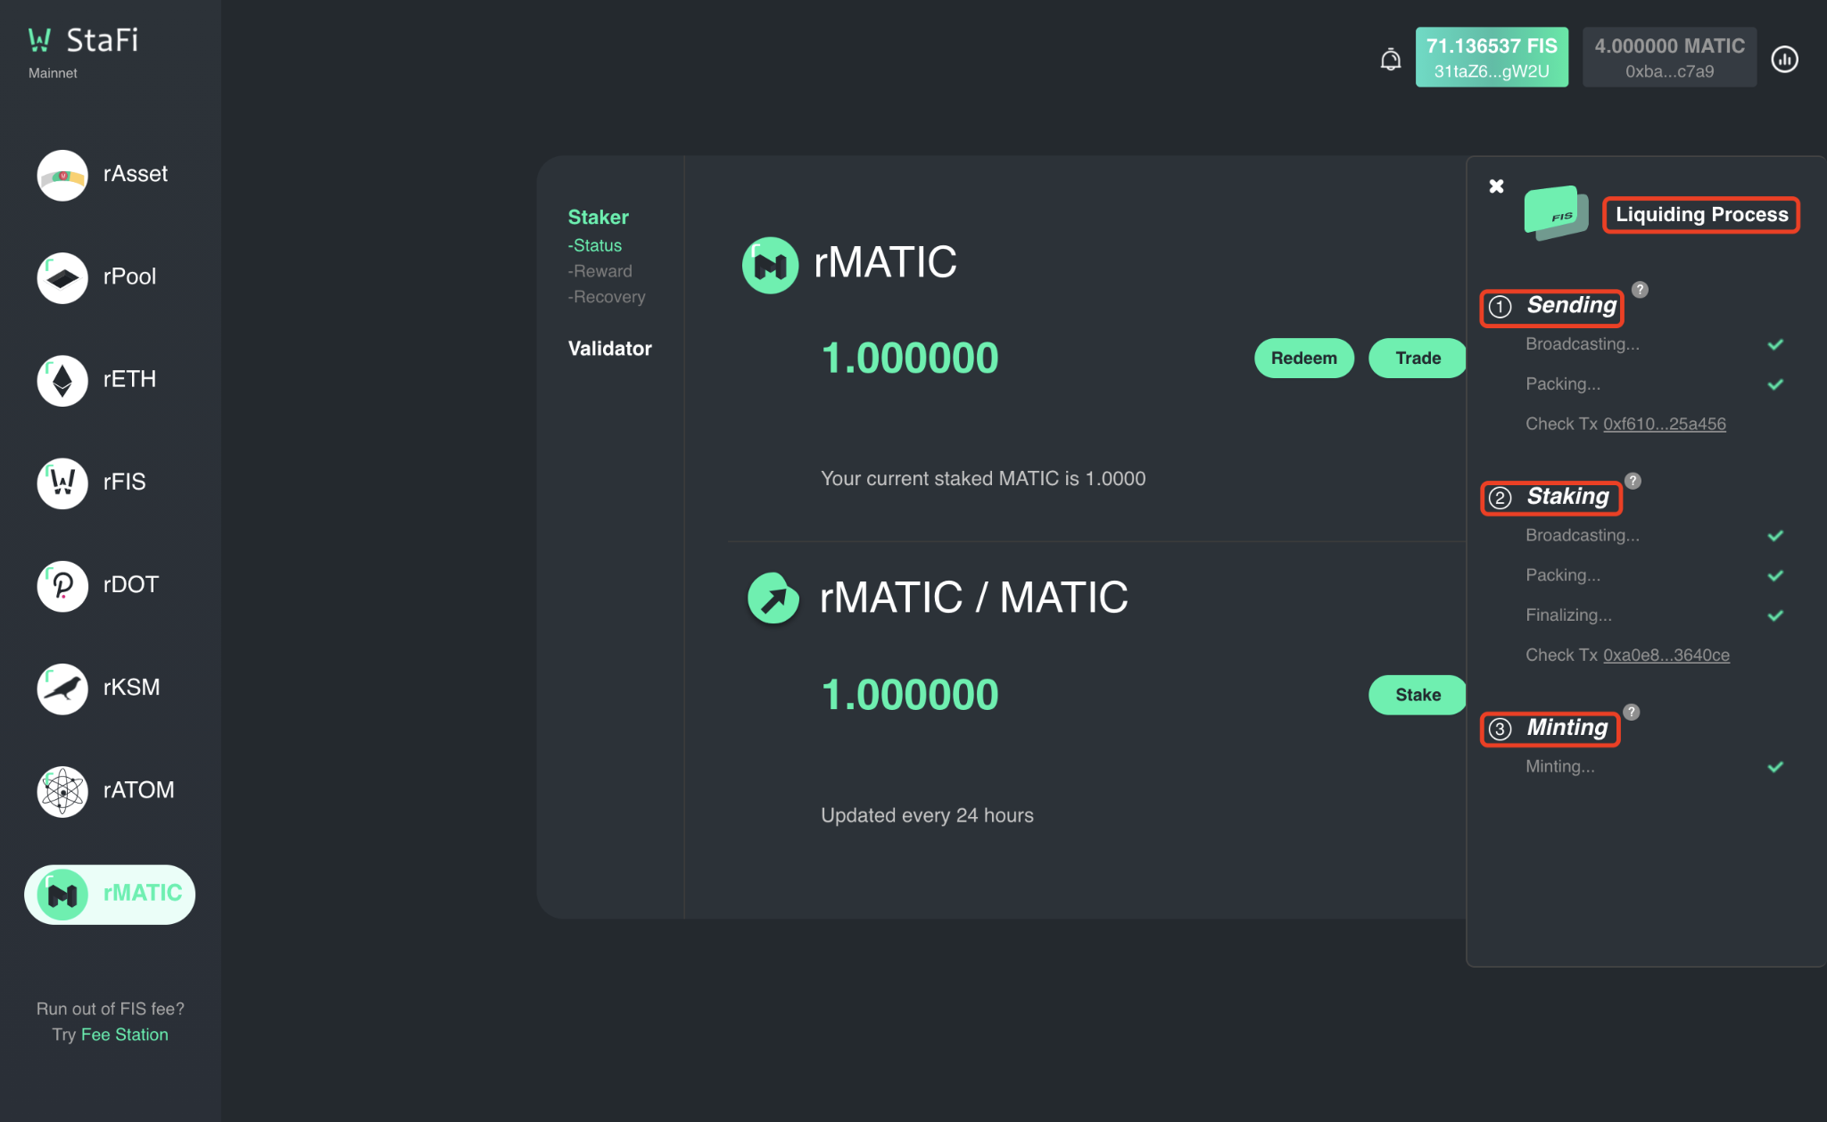
Task: Click the StaFi logo
Action: [83, 40]
